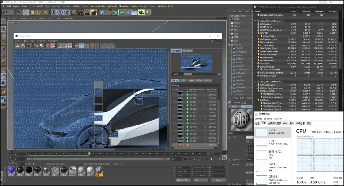Click the Camera object icon in the toolbar
Image resolution: width=344 pixels, height=186 pixels.
point(141,12)
